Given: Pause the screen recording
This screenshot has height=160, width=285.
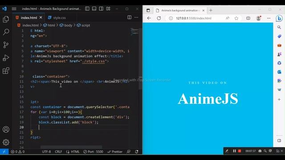Looking at the screenshot, I should [x=235, y=151].
